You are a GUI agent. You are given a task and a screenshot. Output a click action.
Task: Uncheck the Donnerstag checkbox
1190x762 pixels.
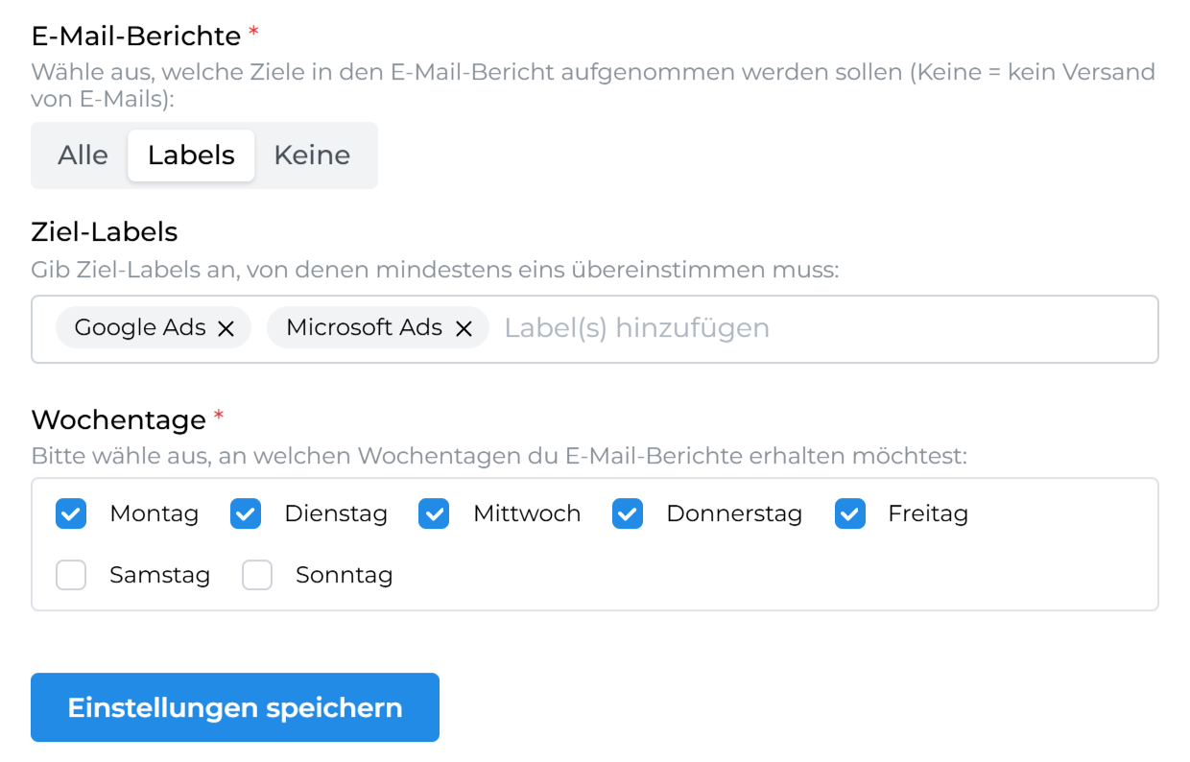point(628,514)
